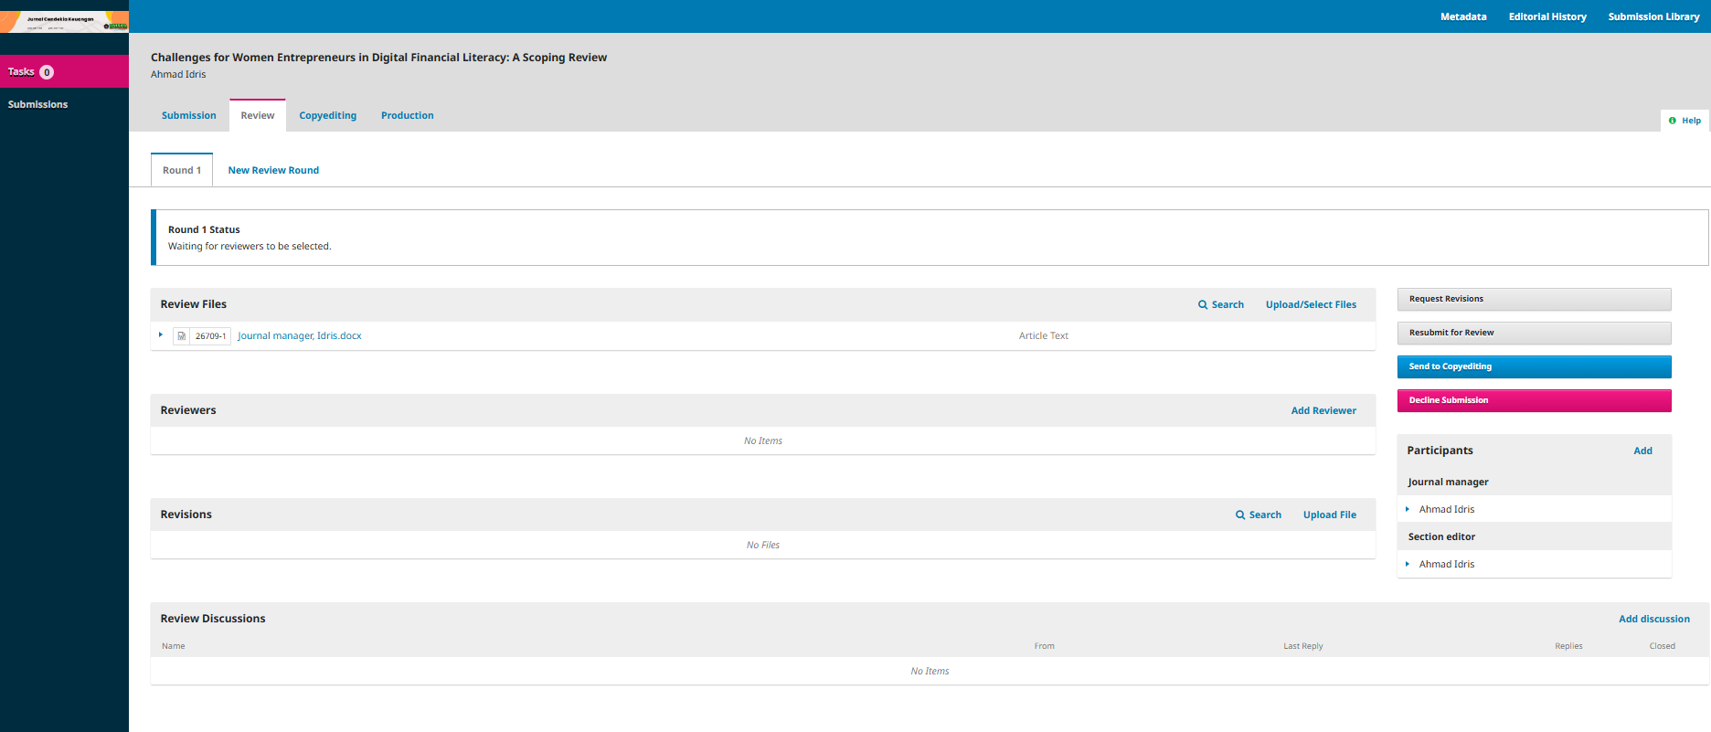The width and height of the screenshot is (1711, 732).
Task: Open the Editorial History link
Action: pos(1546,16)
